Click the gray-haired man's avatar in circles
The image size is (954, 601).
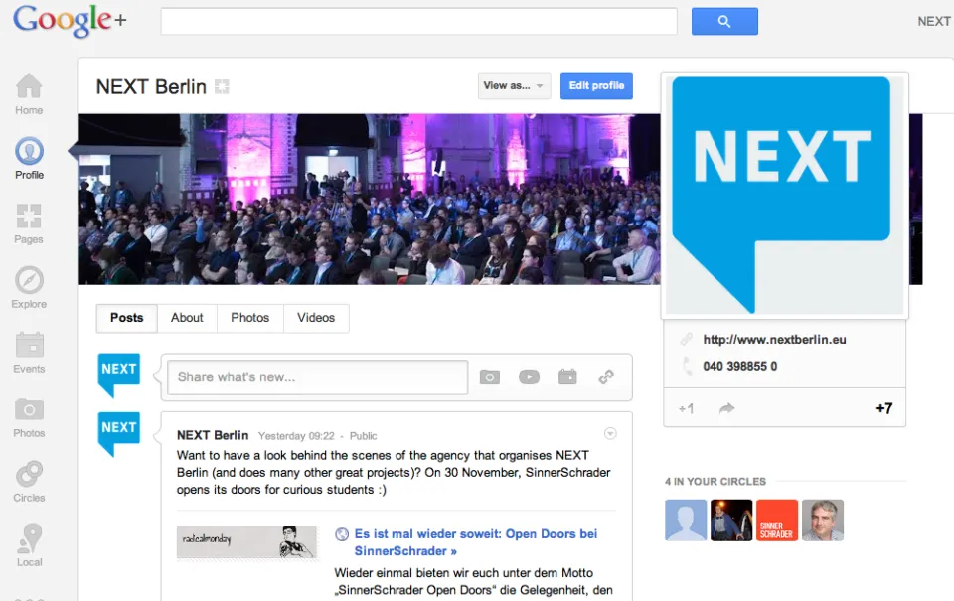coord(823,521)
